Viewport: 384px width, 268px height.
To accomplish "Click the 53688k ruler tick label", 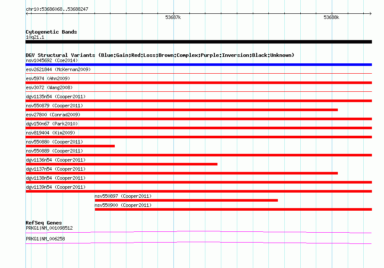I will [331, 17].
